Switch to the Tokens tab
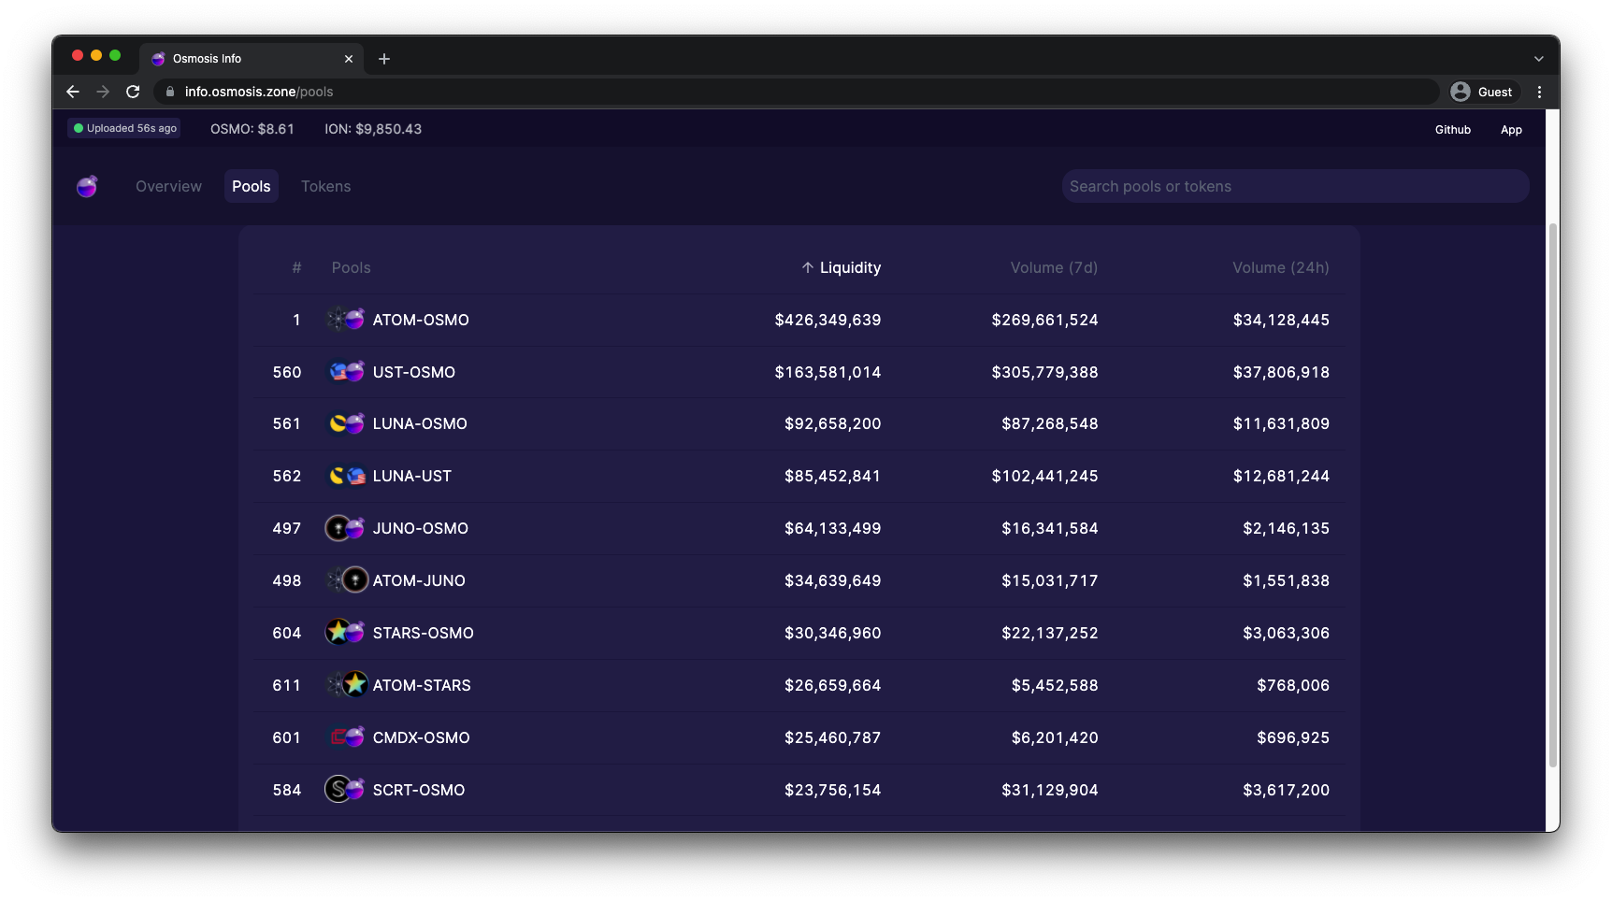 325,186
